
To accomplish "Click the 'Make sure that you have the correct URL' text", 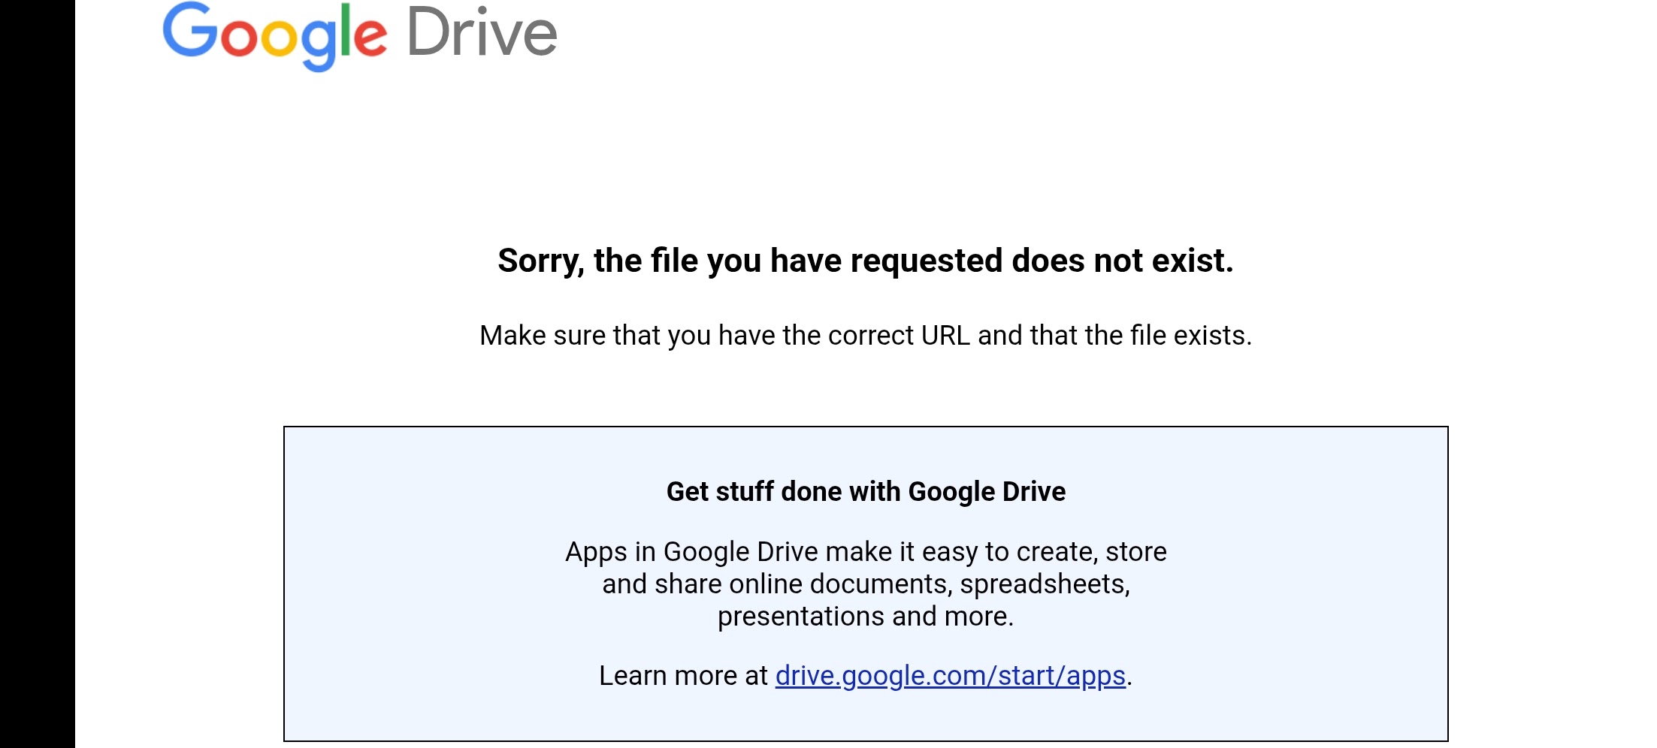I will [865, 335].
